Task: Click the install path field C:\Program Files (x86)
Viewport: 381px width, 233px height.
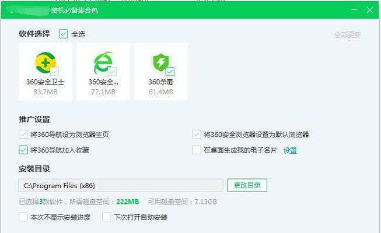Action: click(x=121, y=185)
